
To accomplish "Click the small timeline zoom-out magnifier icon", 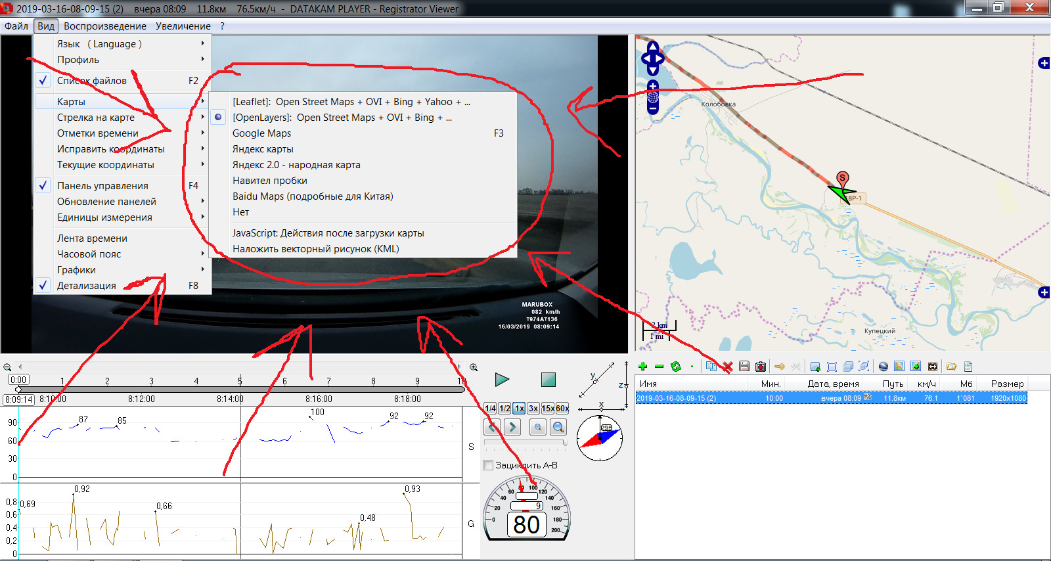I will (7, 367).
